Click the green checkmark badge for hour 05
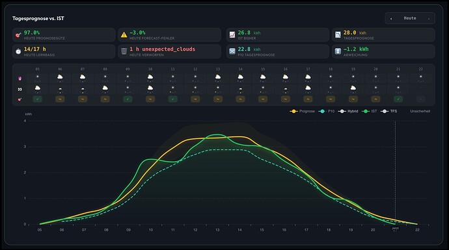This screenshot has width=449, height=250. (38, 99)
